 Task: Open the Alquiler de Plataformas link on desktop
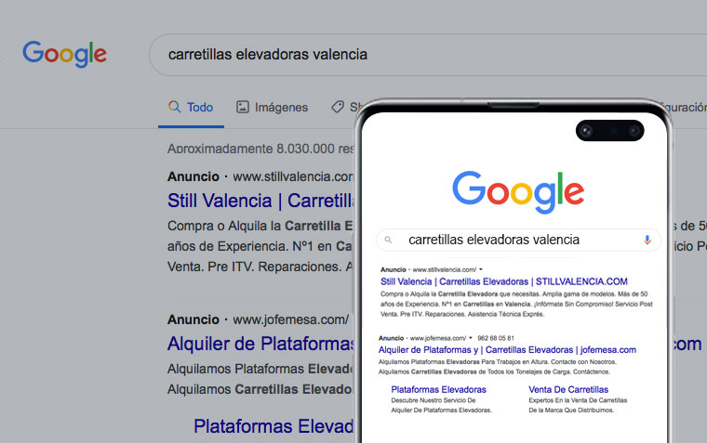(260, 344)
